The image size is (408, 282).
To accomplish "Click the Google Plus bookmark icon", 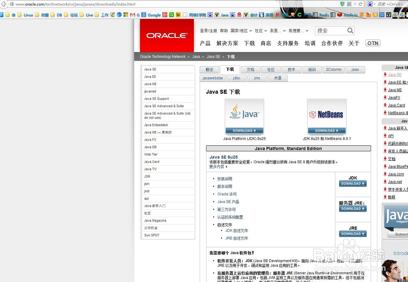I will pyautogui.click(x=165, y=15).
